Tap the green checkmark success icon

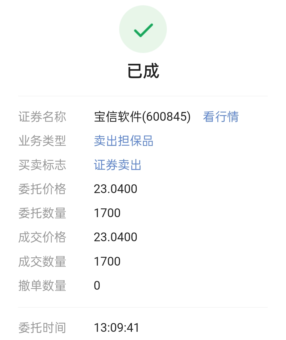tap(143, 29)
